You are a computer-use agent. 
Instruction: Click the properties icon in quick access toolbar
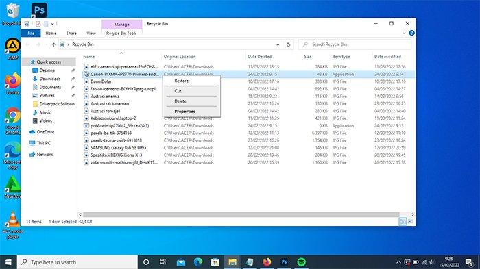point(38,24)
